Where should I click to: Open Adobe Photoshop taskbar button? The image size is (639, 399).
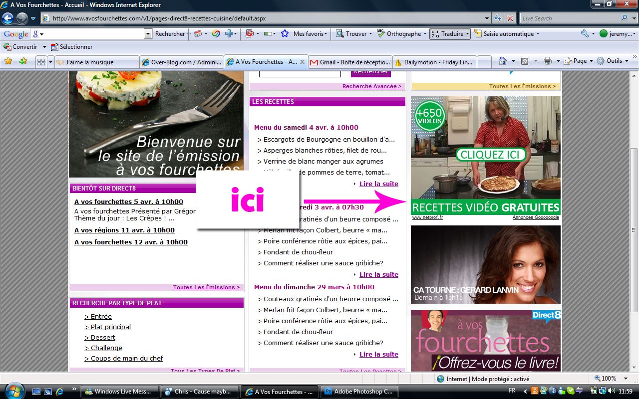tap(359, 392)
